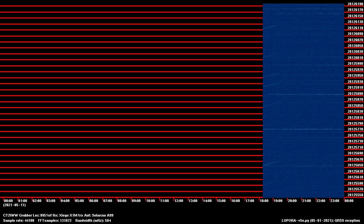Click the 21:00 time axis marker

click(307, 201)
